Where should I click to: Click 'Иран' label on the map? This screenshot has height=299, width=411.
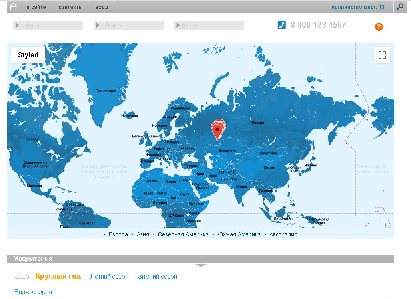213,176
